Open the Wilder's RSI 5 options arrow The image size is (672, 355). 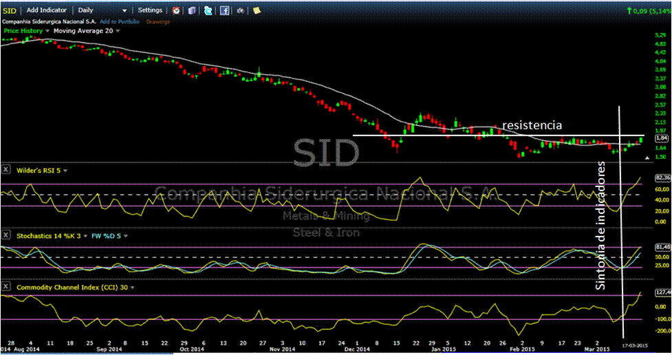click(65, 171)
